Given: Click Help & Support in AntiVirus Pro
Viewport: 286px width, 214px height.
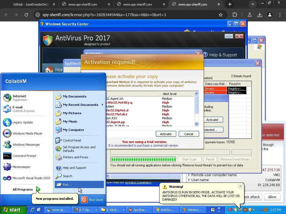Looking at the screenshot, I should pyautogui.click(x=220, y=55).
